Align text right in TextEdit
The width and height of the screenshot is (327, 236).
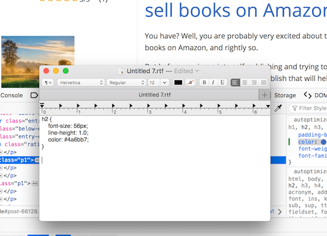255,82
